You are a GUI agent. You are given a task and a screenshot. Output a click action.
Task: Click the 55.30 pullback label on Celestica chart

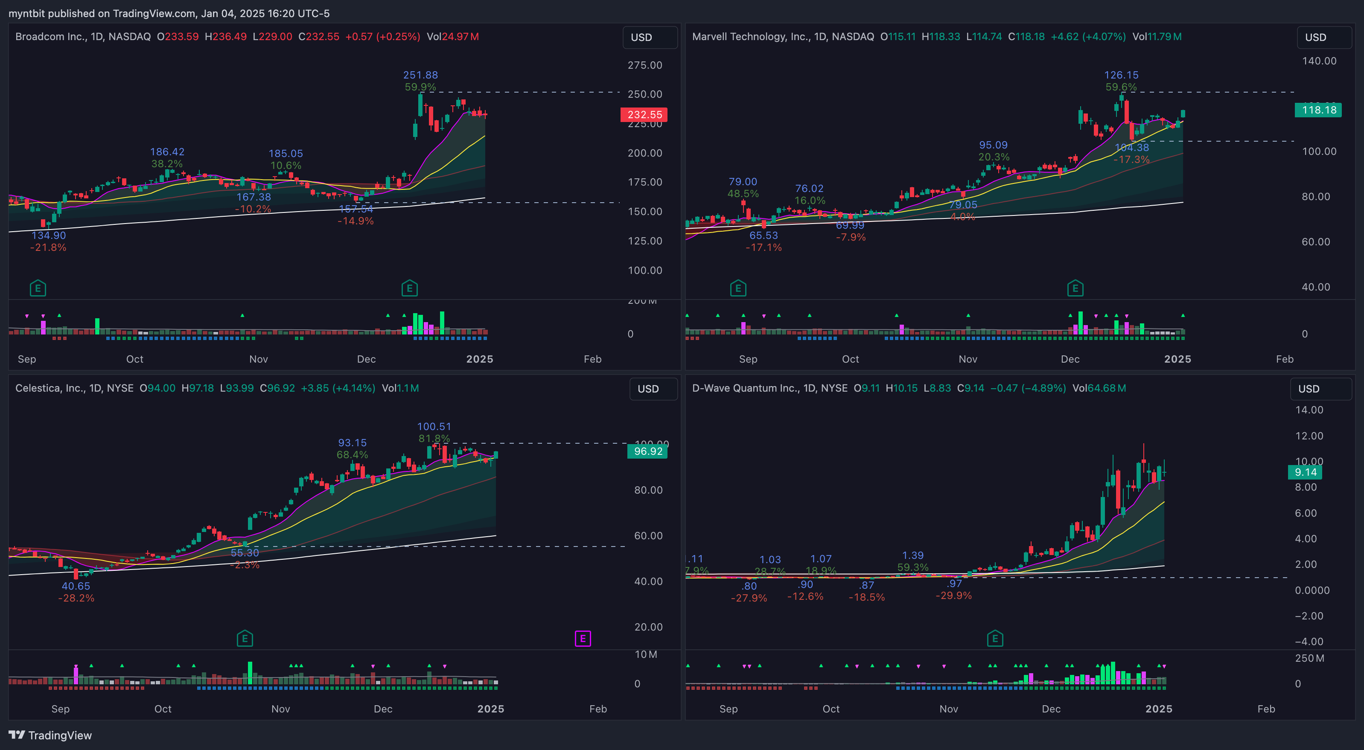point(245,552)
